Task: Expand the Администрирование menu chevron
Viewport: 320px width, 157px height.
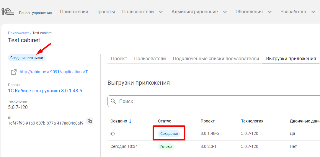Action: [x=225, y=12]
